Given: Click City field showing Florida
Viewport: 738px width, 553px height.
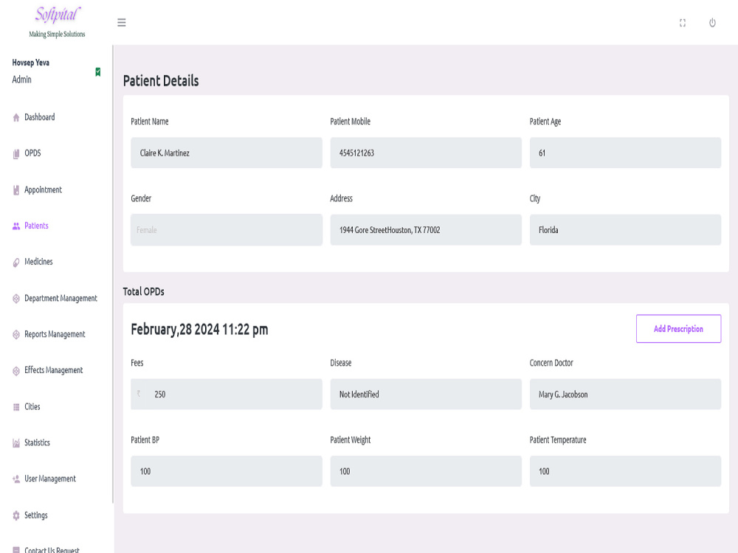Looking at the screenshot, I should point(625,230).
